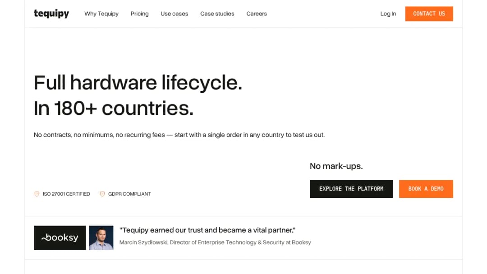
Task: Click the "Full hardware lifecycle." heading
Action: click(x=138, y=83)
